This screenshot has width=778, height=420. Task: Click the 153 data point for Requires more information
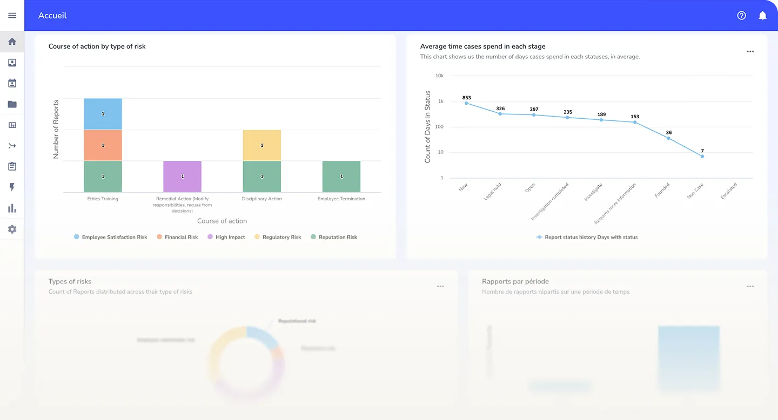tap(635, 122)
